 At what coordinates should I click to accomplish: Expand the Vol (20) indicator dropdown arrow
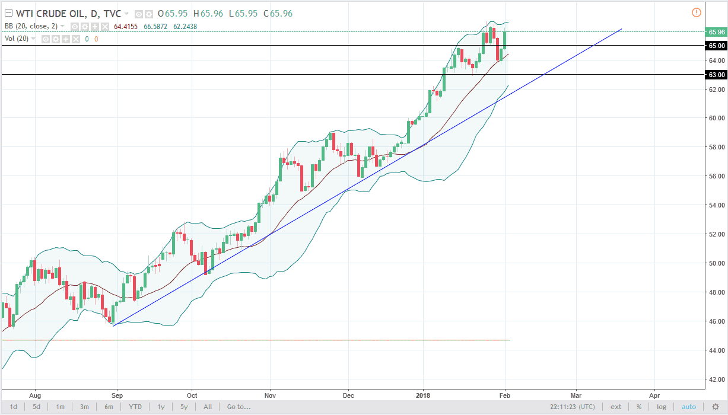[x=33, y=39]
